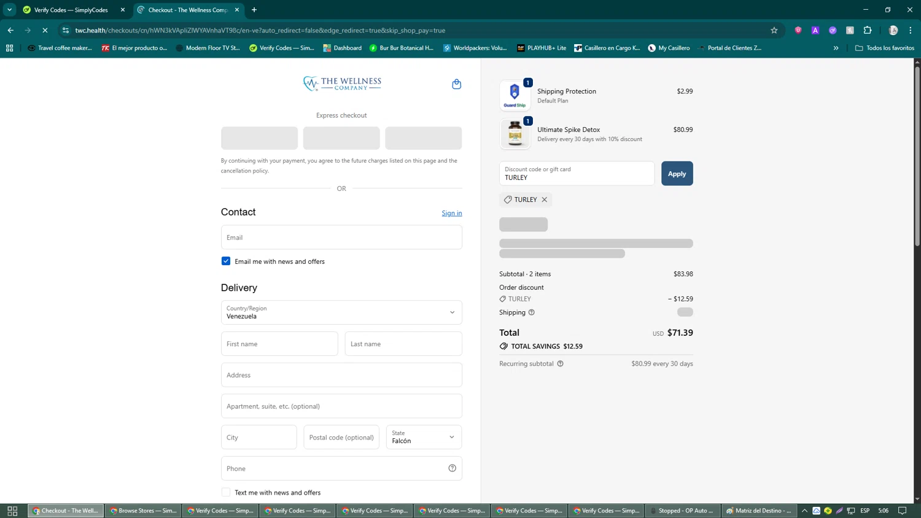
Task: Open Todos los favoritos folder
Action: point(884,48)
